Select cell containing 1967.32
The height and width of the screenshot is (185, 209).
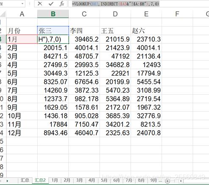click(146, 107)
